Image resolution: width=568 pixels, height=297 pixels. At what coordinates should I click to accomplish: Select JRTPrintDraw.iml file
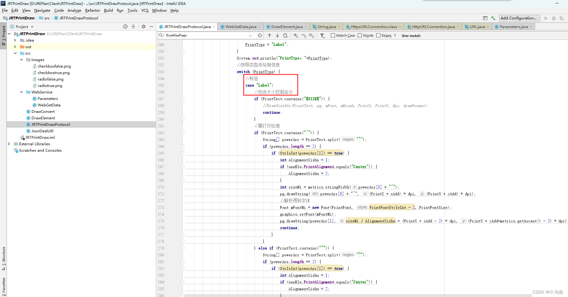pos(40,138)
